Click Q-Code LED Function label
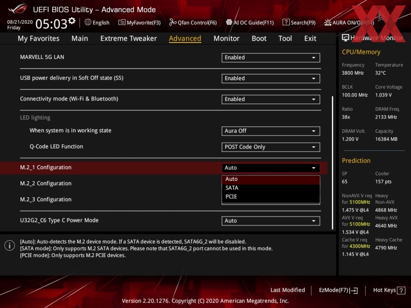 coord(56,146)
